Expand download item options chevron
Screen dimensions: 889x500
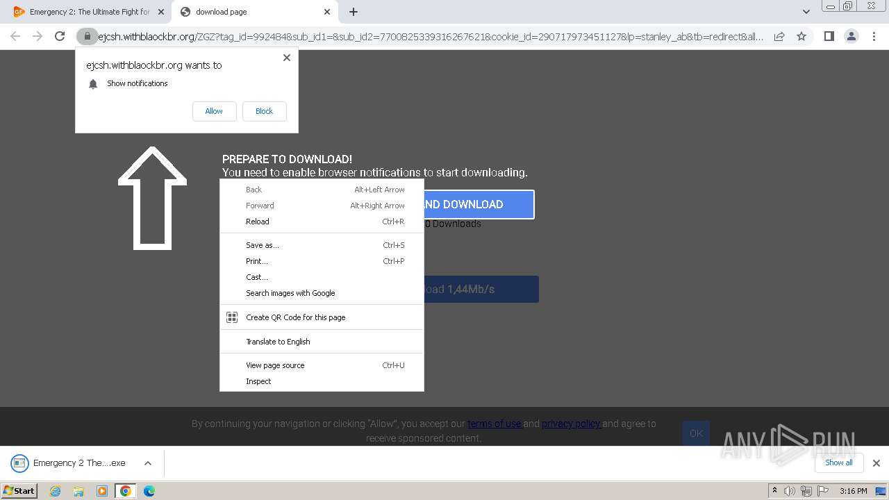148,463
